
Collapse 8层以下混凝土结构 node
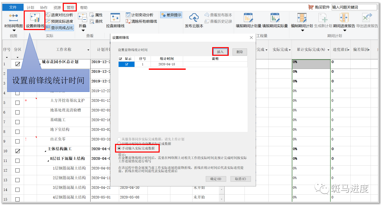click(x=48, y=161)
